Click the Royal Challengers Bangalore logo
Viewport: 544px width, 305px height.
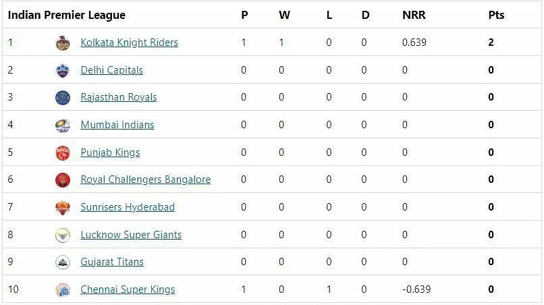click(x=63, y=179)
